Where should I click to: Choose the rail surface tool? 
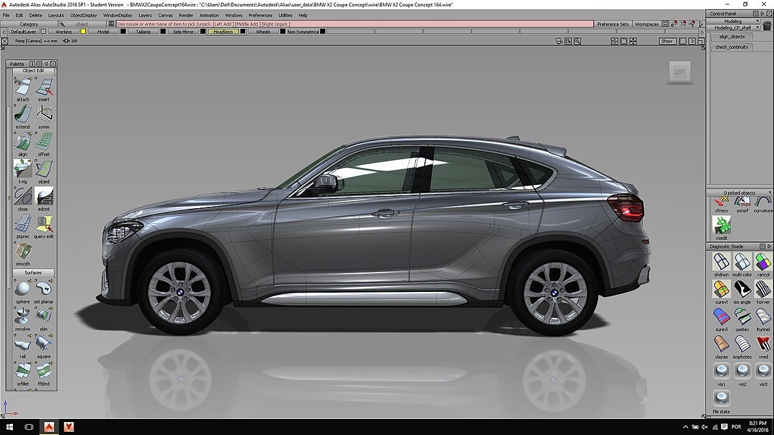click(23, 343)
